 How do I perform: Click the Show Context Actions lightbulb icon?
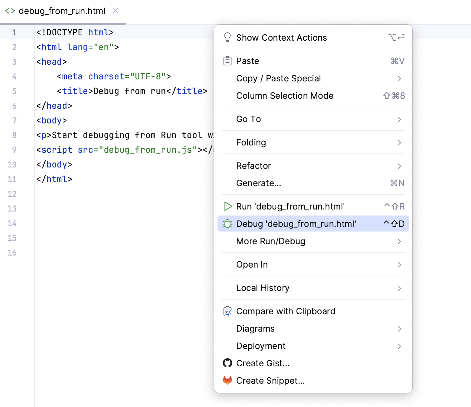point(227,37)
